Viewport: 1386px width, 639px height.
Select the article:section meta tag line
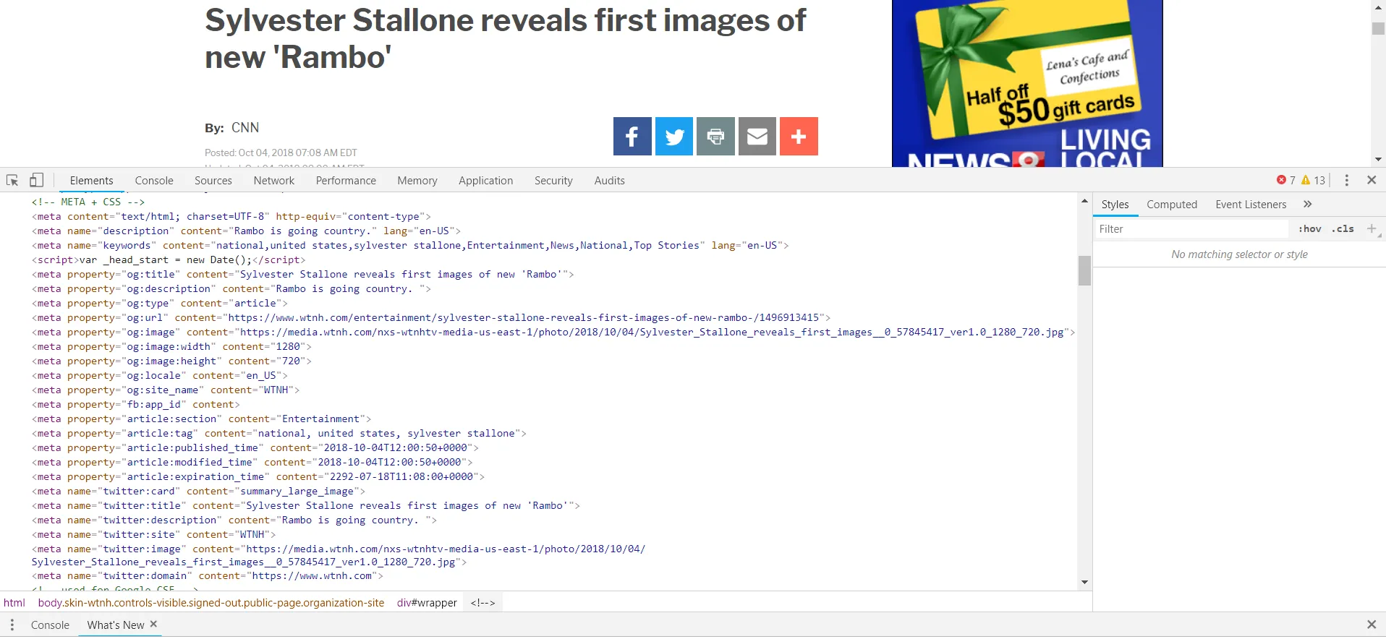[x=201, y=419]
